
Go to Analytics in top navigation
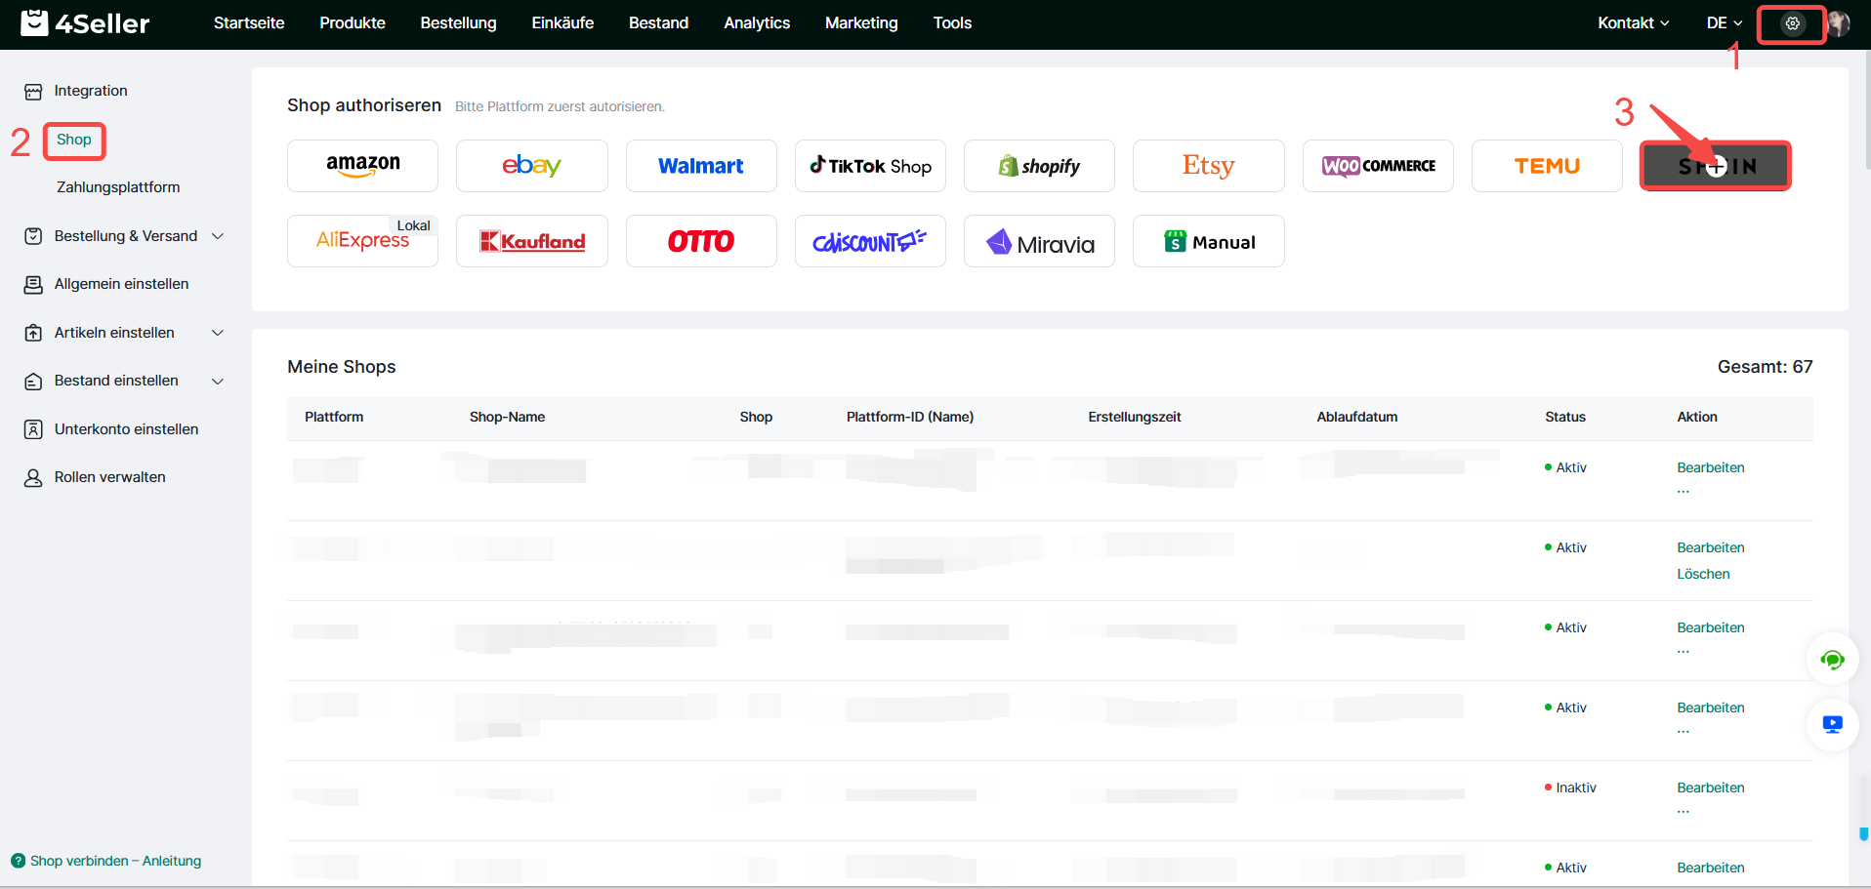click(756, 23)
